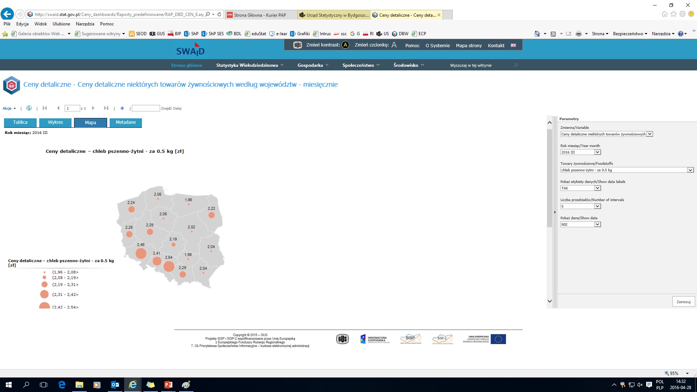Click the IE home icon in the command bar
Screen dimensions: 697x392
537,34
